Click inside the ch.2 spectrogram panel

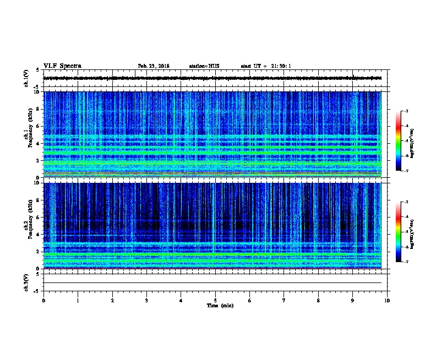(x=212, y=226)
